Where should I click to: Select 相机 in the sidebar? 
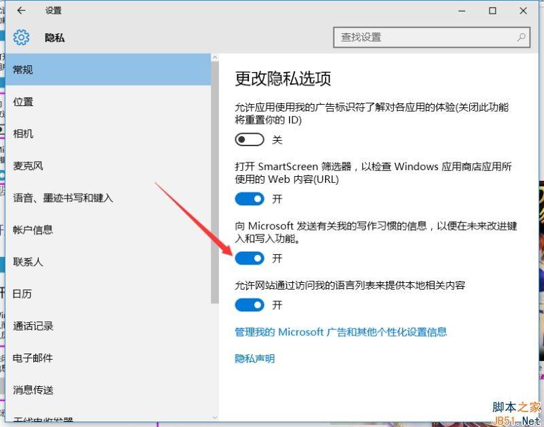[23, 133]
